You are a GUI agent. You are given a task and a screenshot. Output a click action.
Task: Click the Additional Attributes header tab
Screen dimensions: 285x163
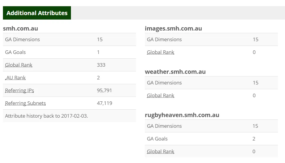point(37,13)
